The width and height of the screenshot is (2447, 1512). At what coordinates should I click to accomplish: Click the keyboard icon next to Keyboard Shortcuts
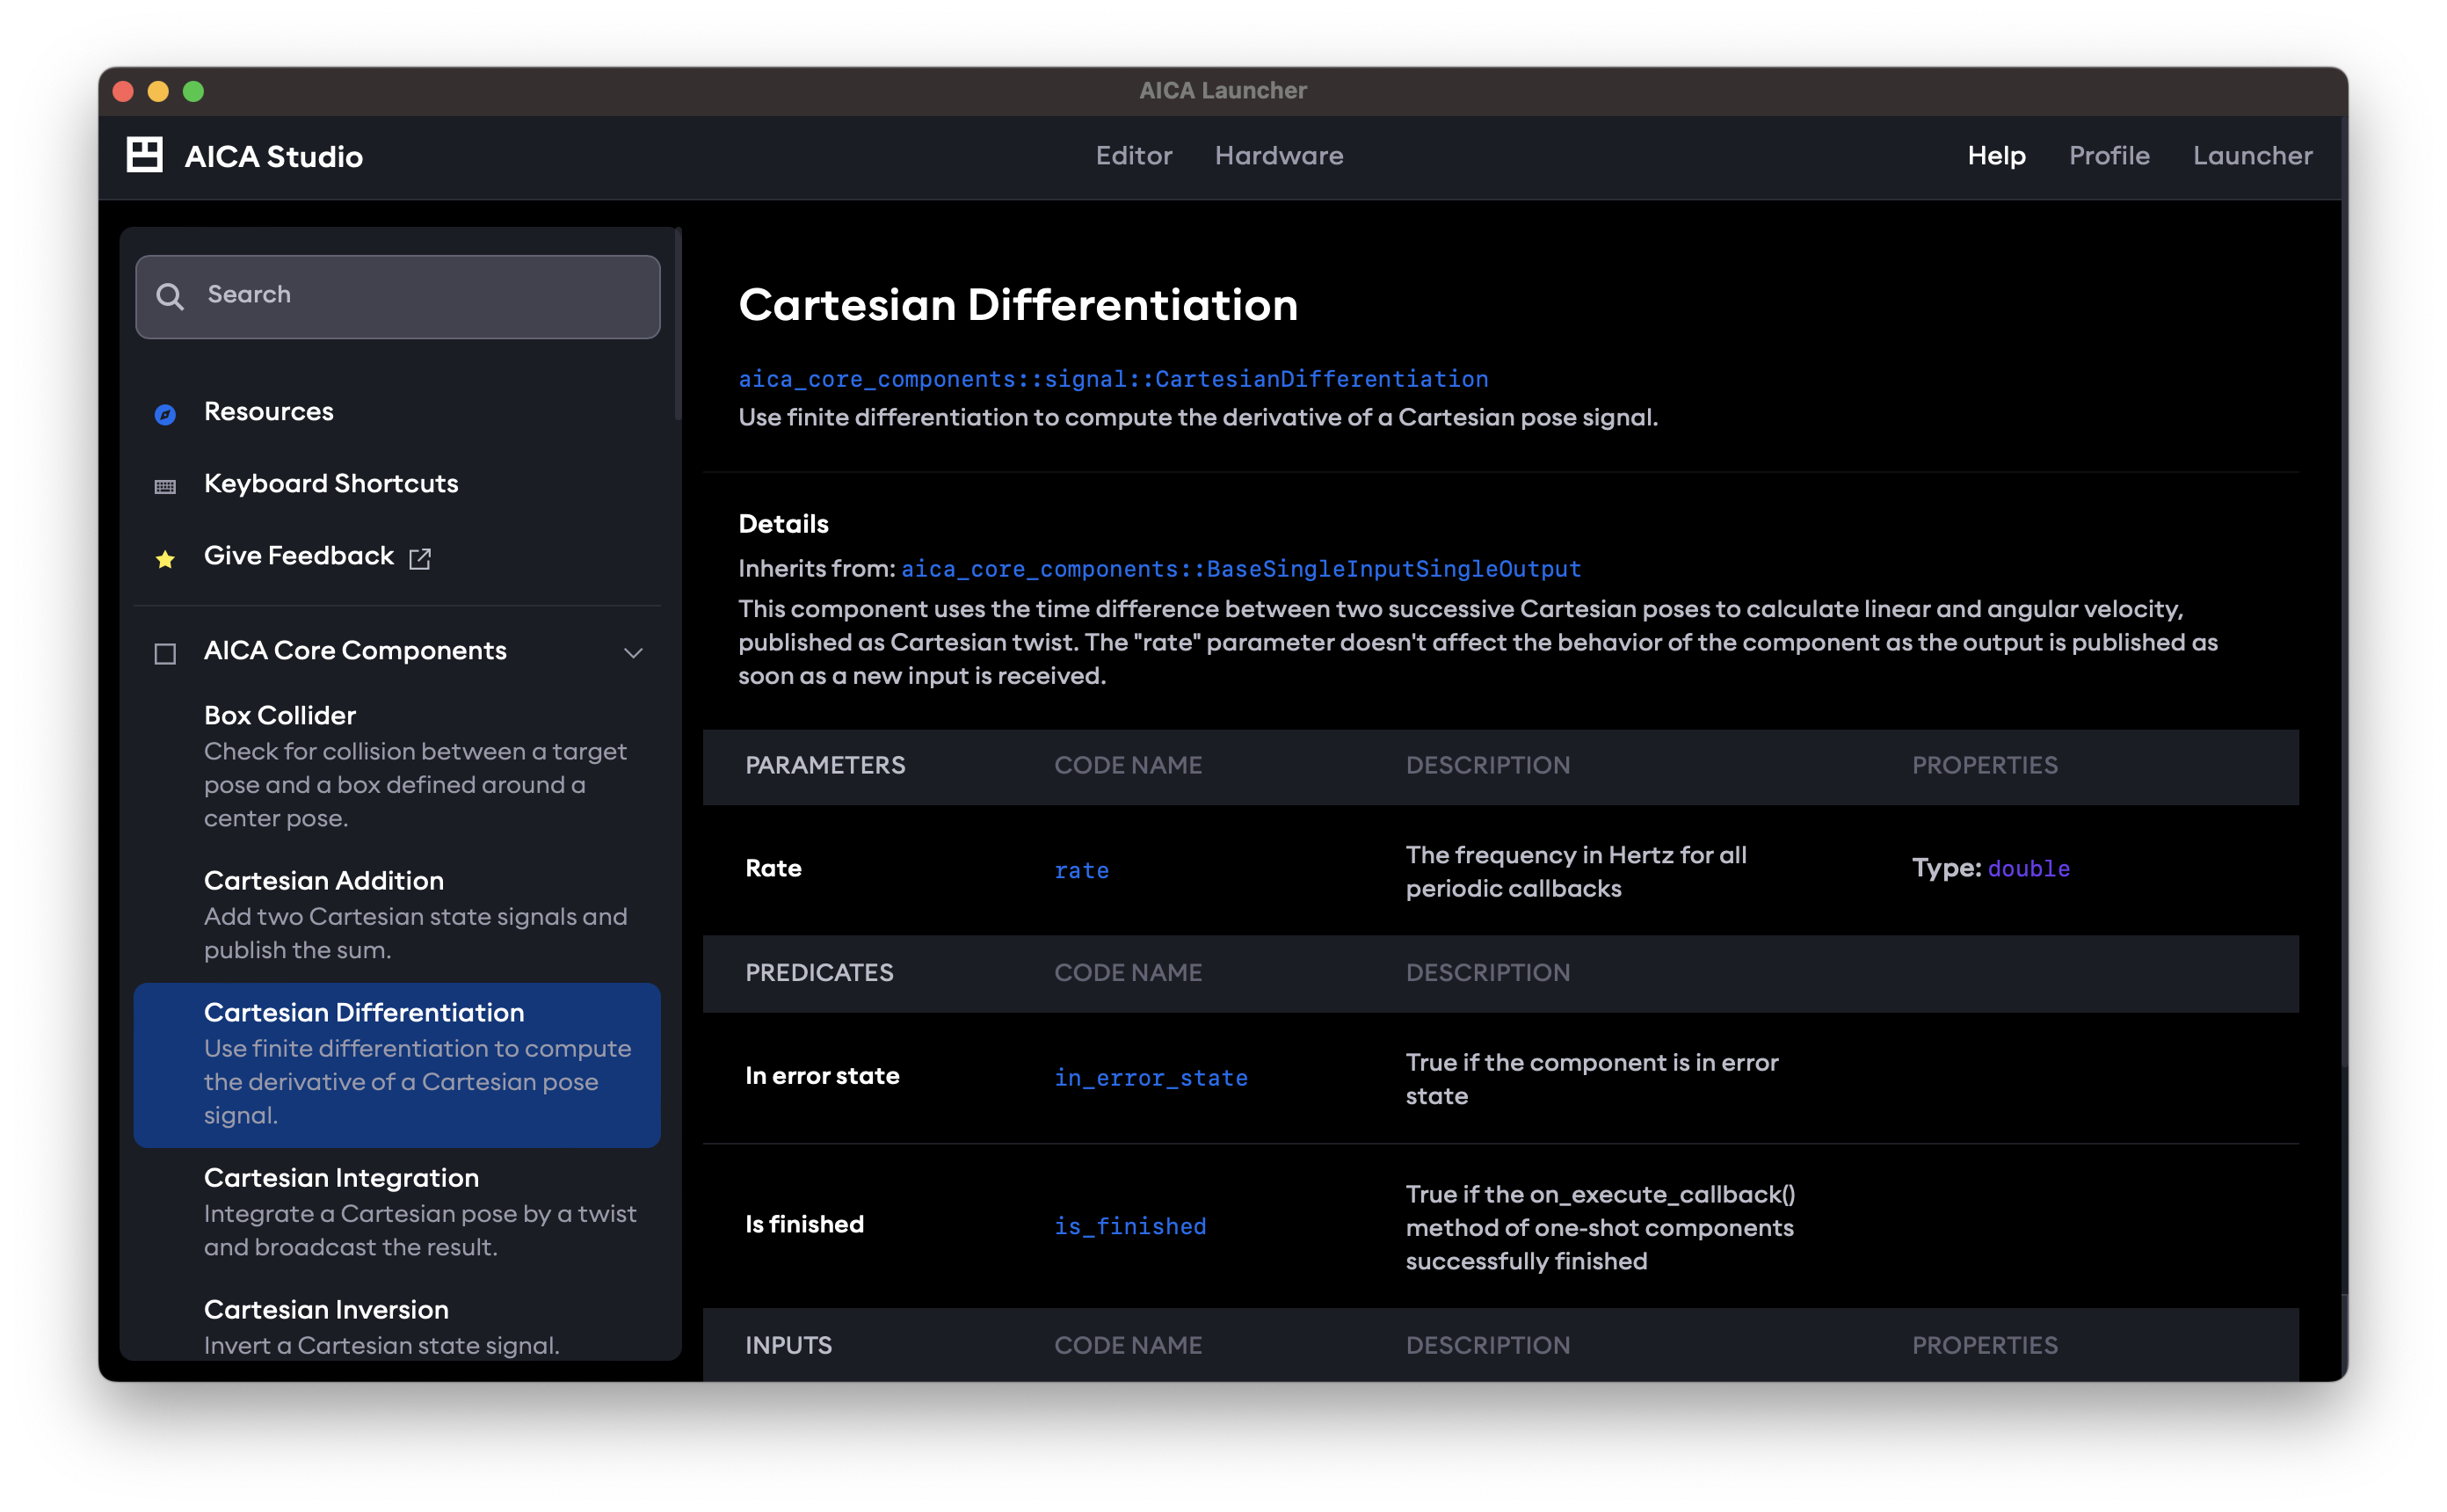coord(165,486)
